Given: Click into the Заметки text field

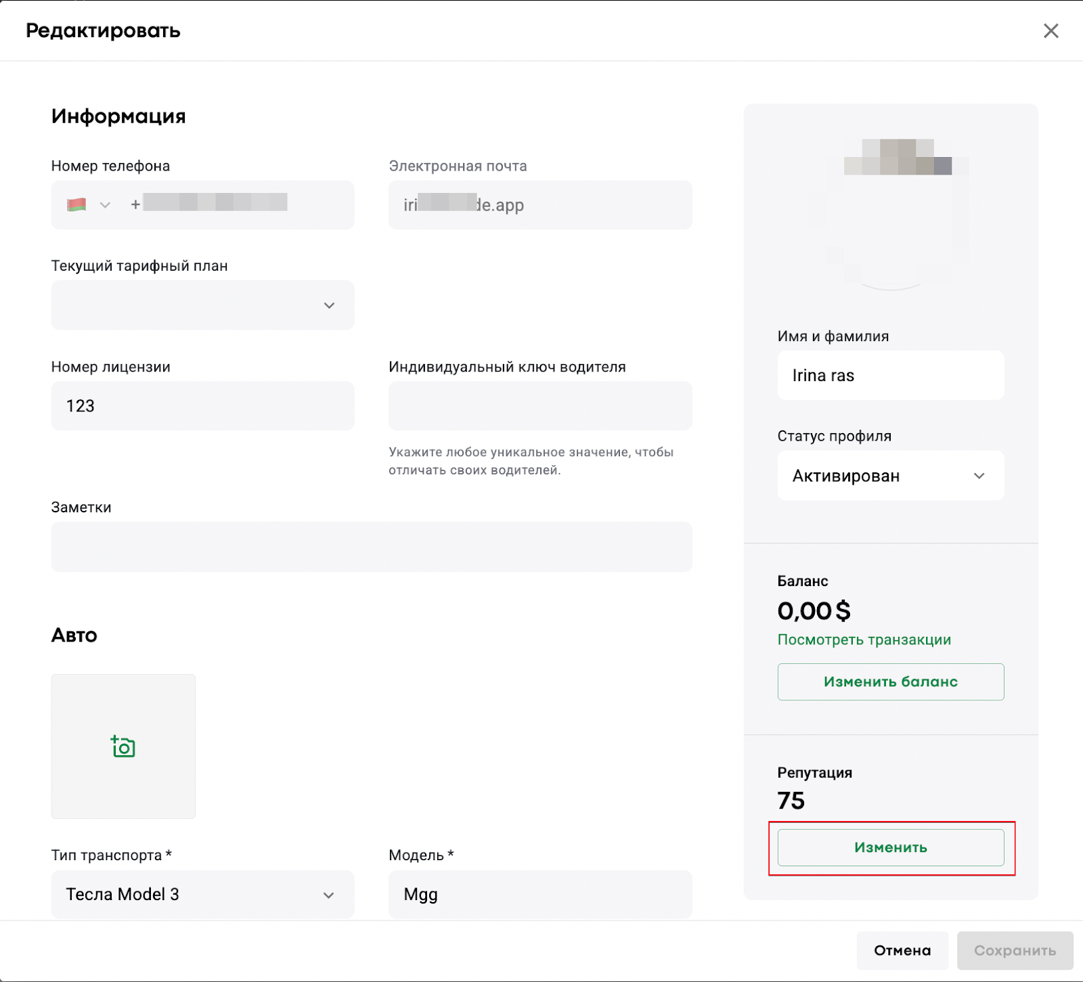Looking at the screenshot, I should (371, 547).
